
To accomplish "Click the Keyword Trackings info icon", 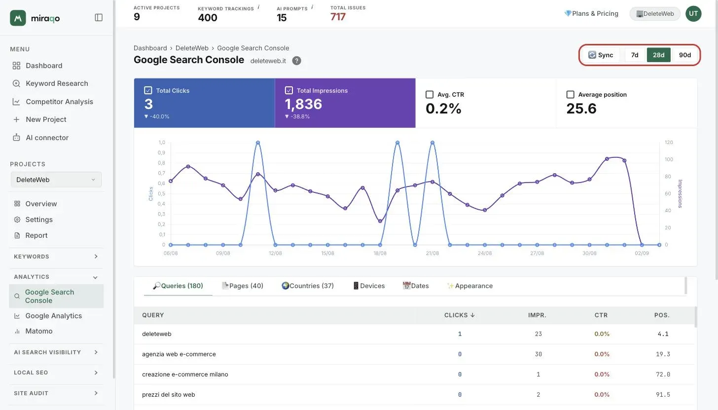I will pos(258,7).
